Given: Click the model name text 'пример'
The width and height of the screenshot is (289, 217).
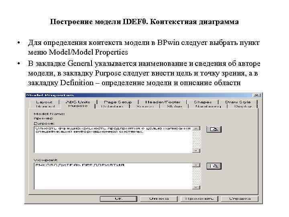Looking at the screenshot, I should click(43, 119).
